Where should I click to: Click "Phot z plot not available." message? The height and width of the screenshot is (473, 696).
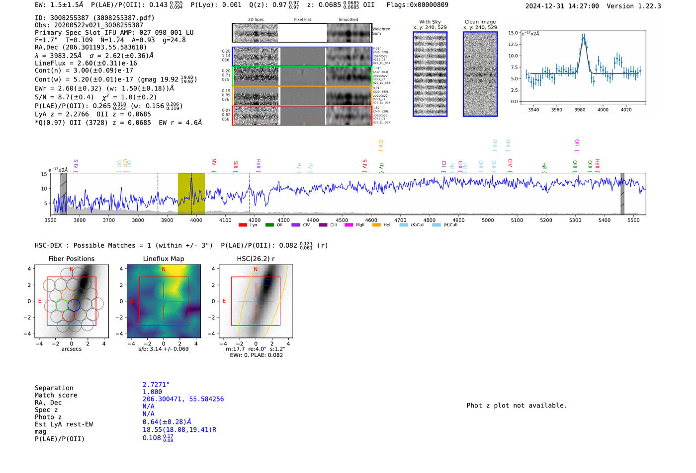coord(517,405)
